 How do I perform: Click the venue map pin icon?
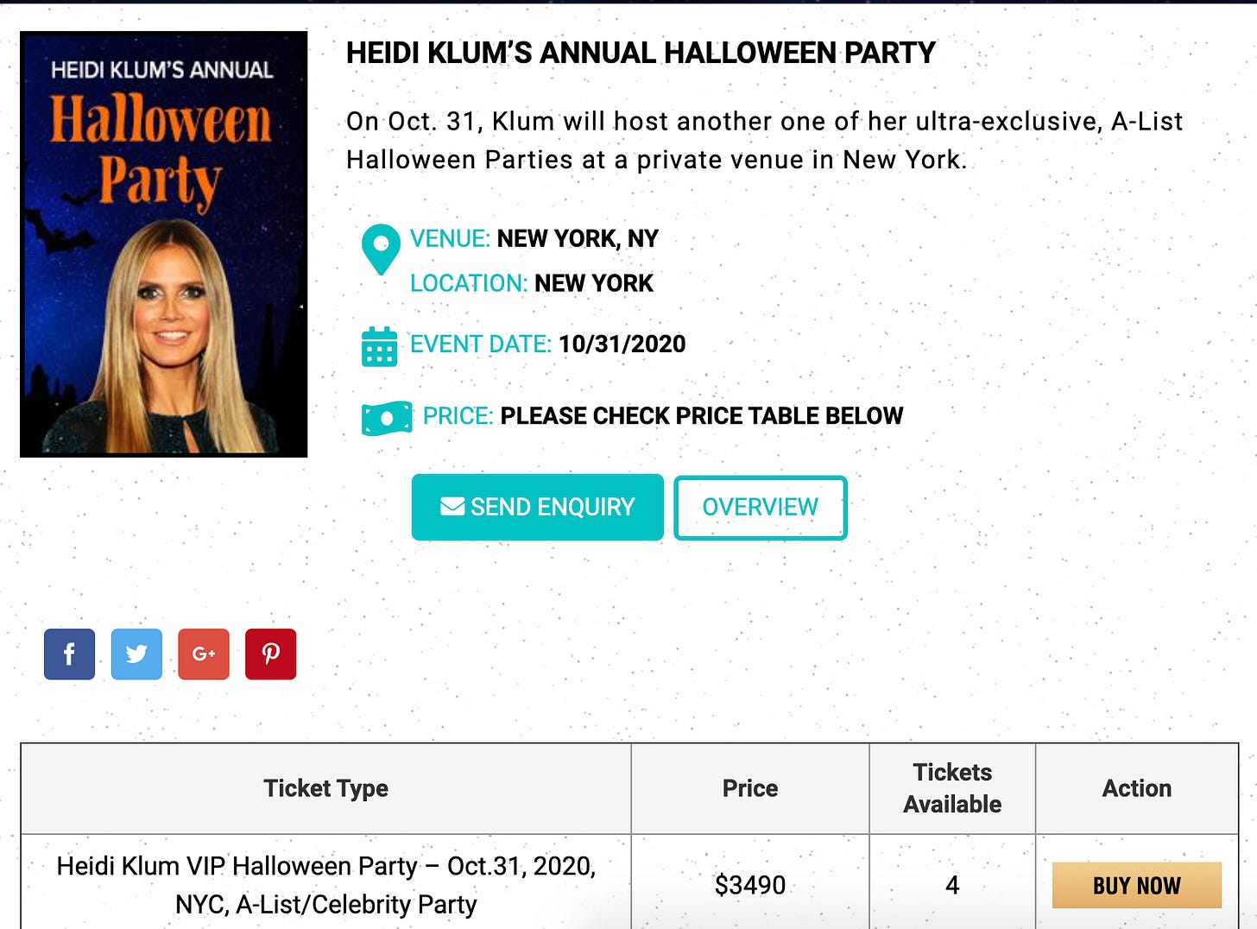pyautogui.click(x=381, y=249)
